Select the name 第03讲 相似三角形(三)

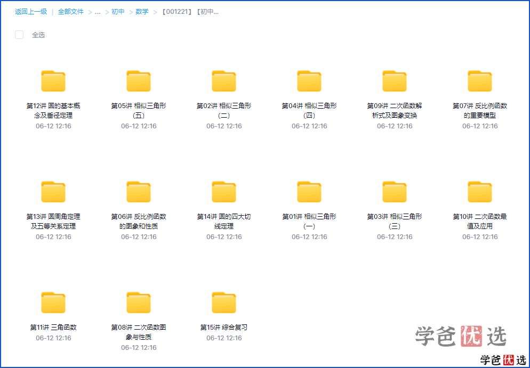tap(395, 221)
